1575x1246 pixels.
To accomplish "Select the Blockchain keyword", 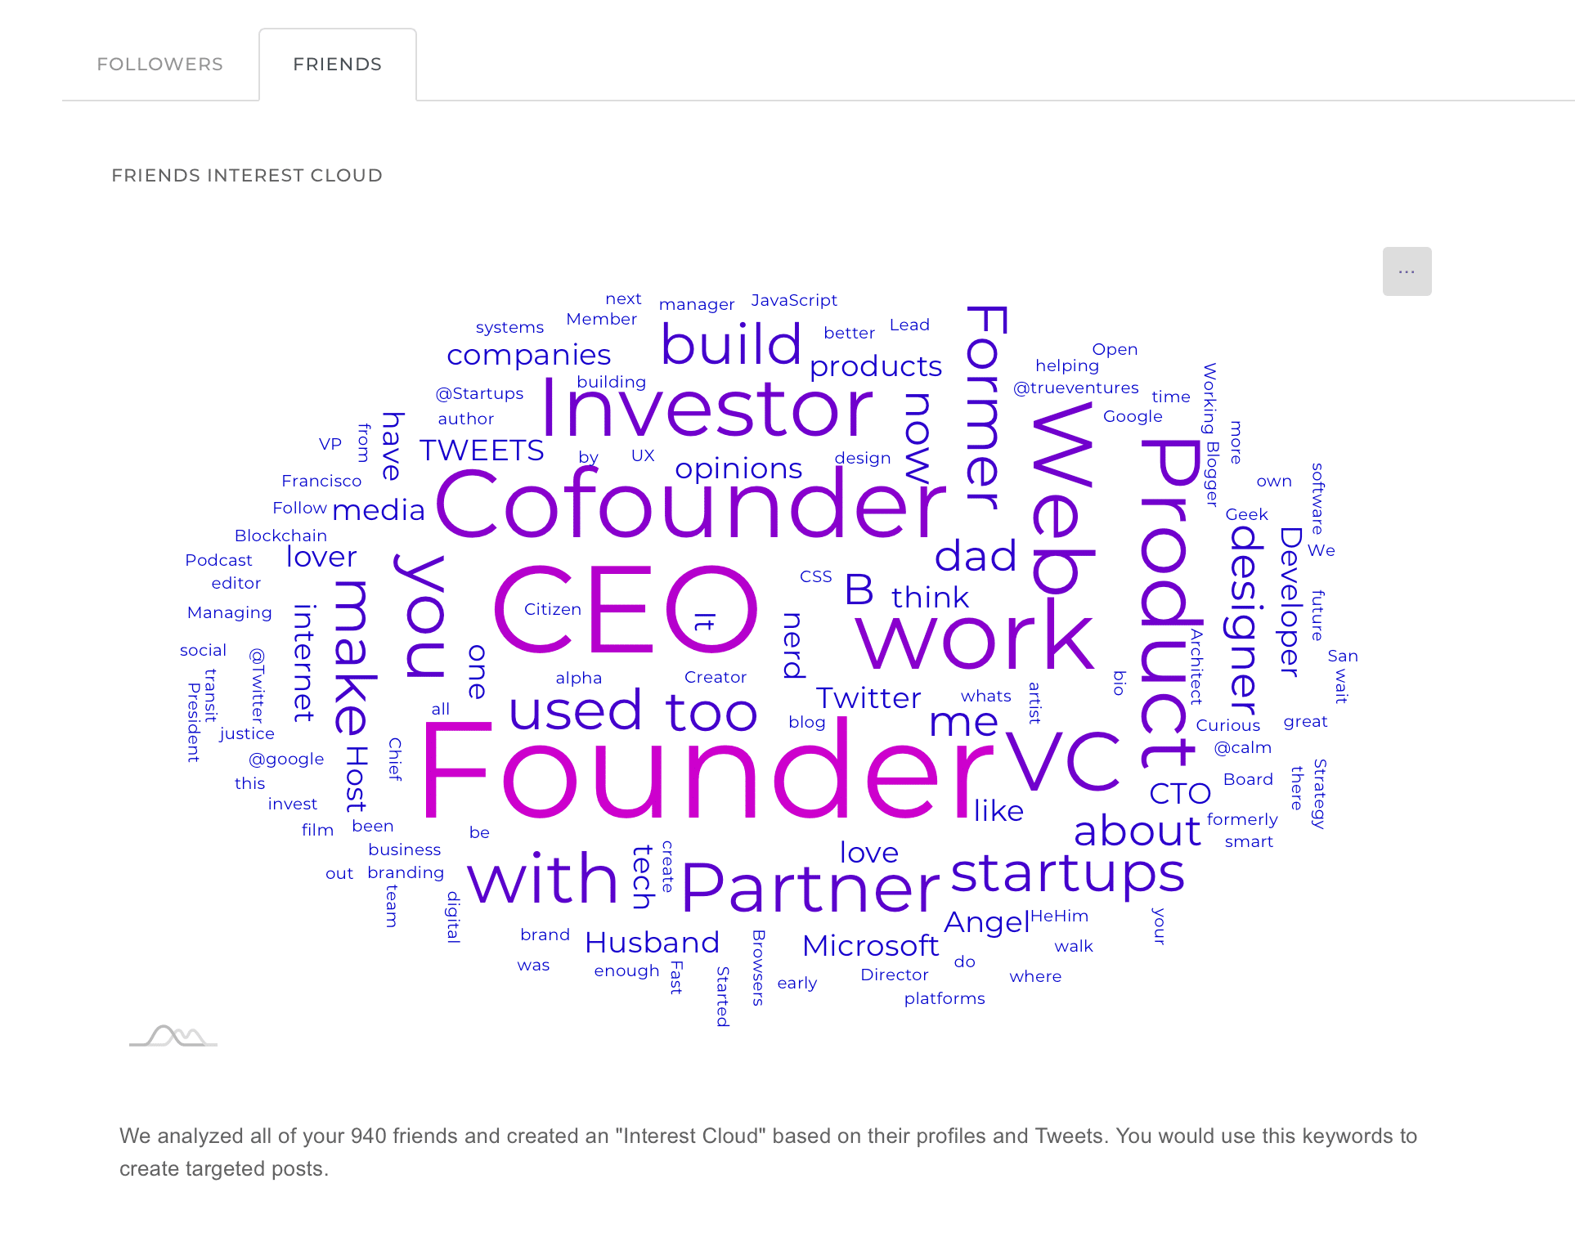I will pos(280,536).
